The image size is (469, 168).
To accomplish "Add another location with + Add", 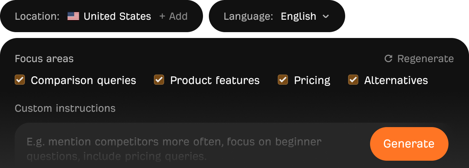I will [173, 16].
